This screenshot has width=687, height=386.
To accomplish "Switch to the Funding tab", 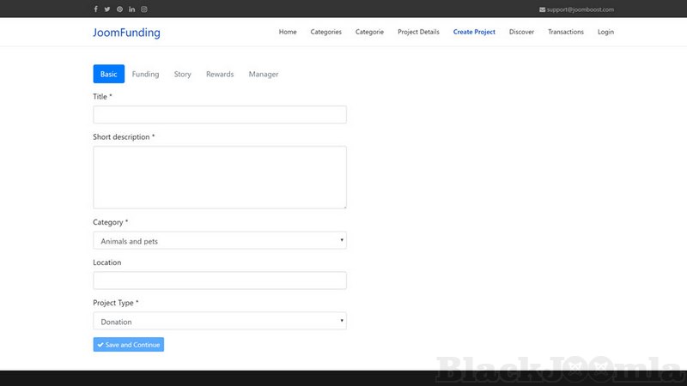I will [x=145, y=75].
